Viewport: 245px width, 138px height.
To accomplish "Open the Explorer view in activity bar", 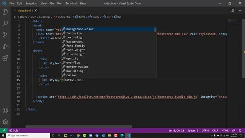I will pos(5,12).
